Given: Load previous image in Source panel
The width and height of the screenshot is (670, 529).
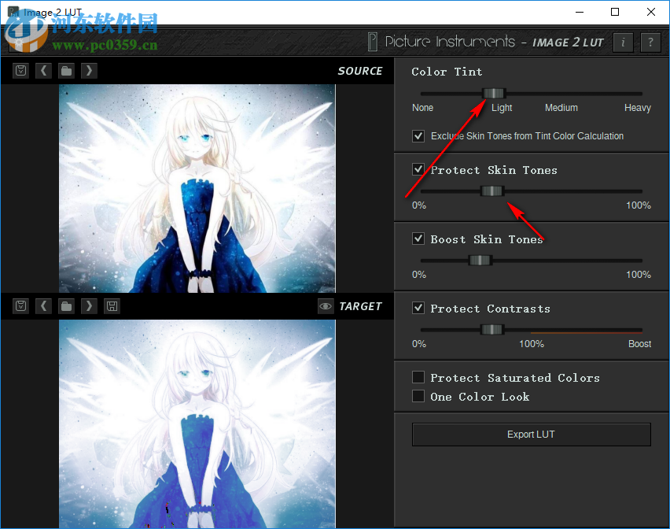Looking at the screenshot, I should [x=43, y=70].
